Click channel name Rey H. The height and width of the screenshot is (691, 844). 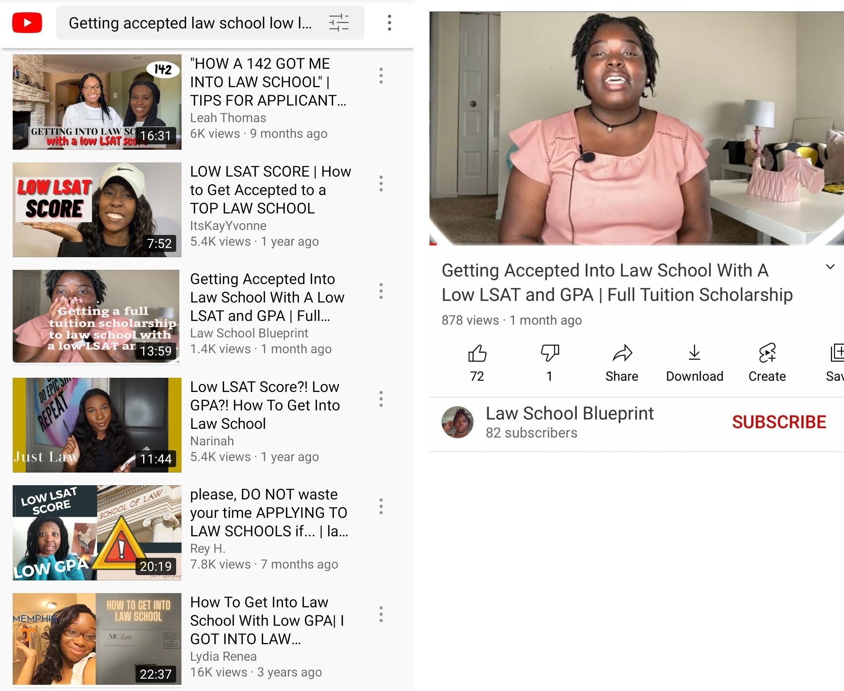tap(208, 549)
